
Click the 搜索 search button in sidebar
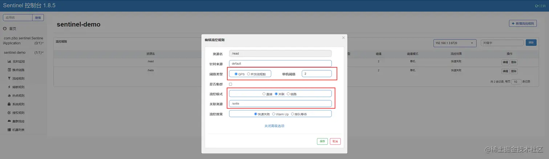[x=38, y=17]
